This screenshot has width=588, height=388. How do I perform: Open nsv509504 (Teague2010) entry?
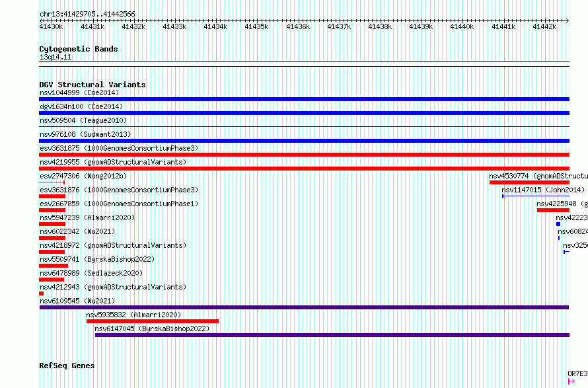coord(83,120)
